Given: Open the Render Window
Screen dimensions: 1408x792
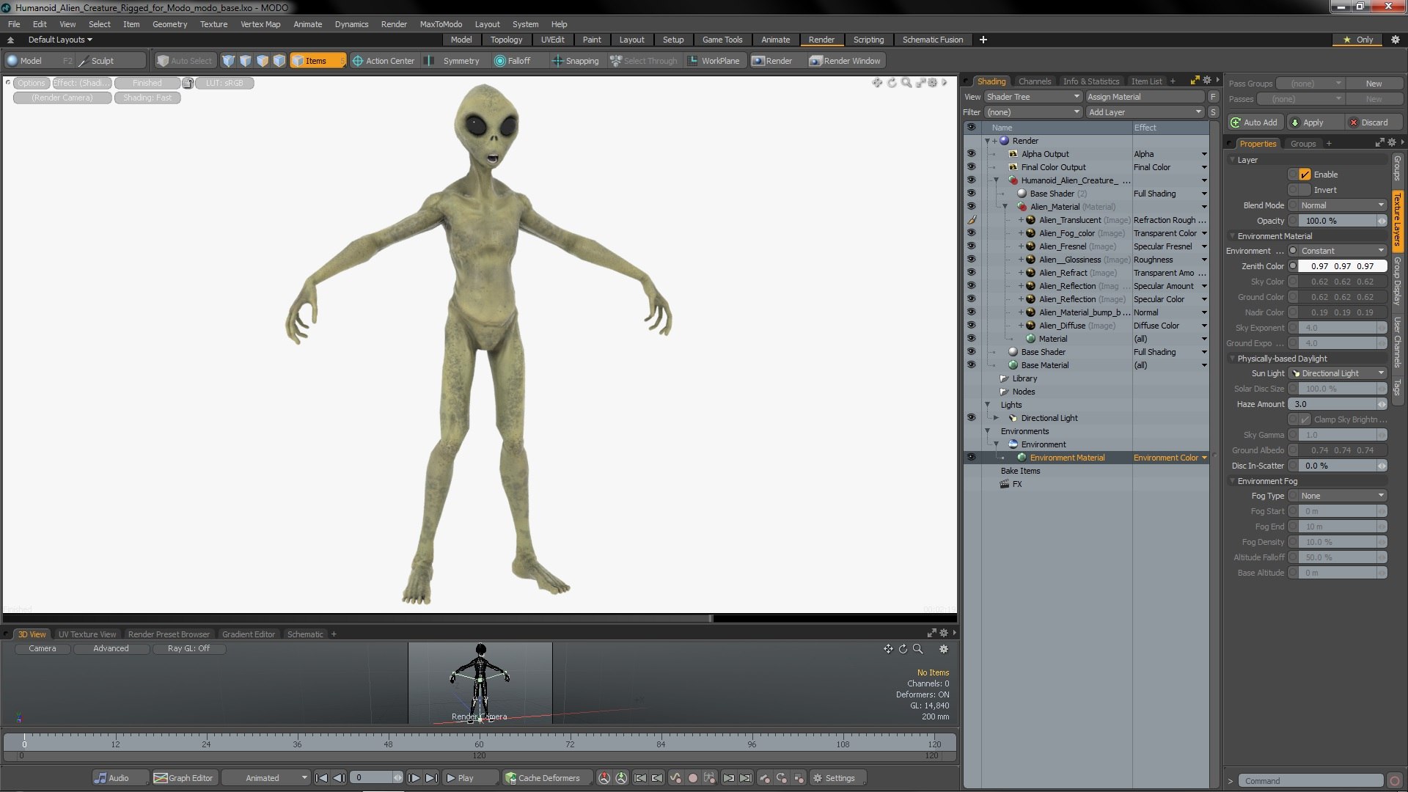Looking at the screenshot, I should (845, 61).
